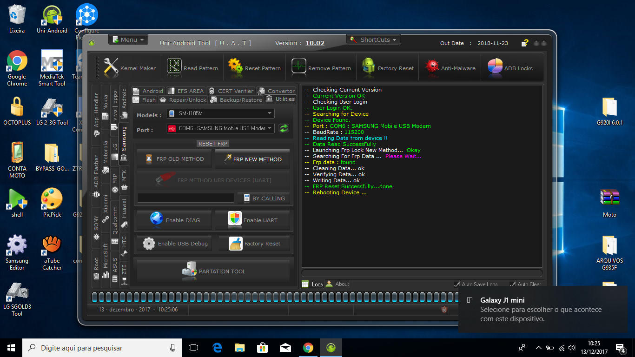
Task: Open the G920I.6.0.1 desktop folder
Action: pos(609,112)
